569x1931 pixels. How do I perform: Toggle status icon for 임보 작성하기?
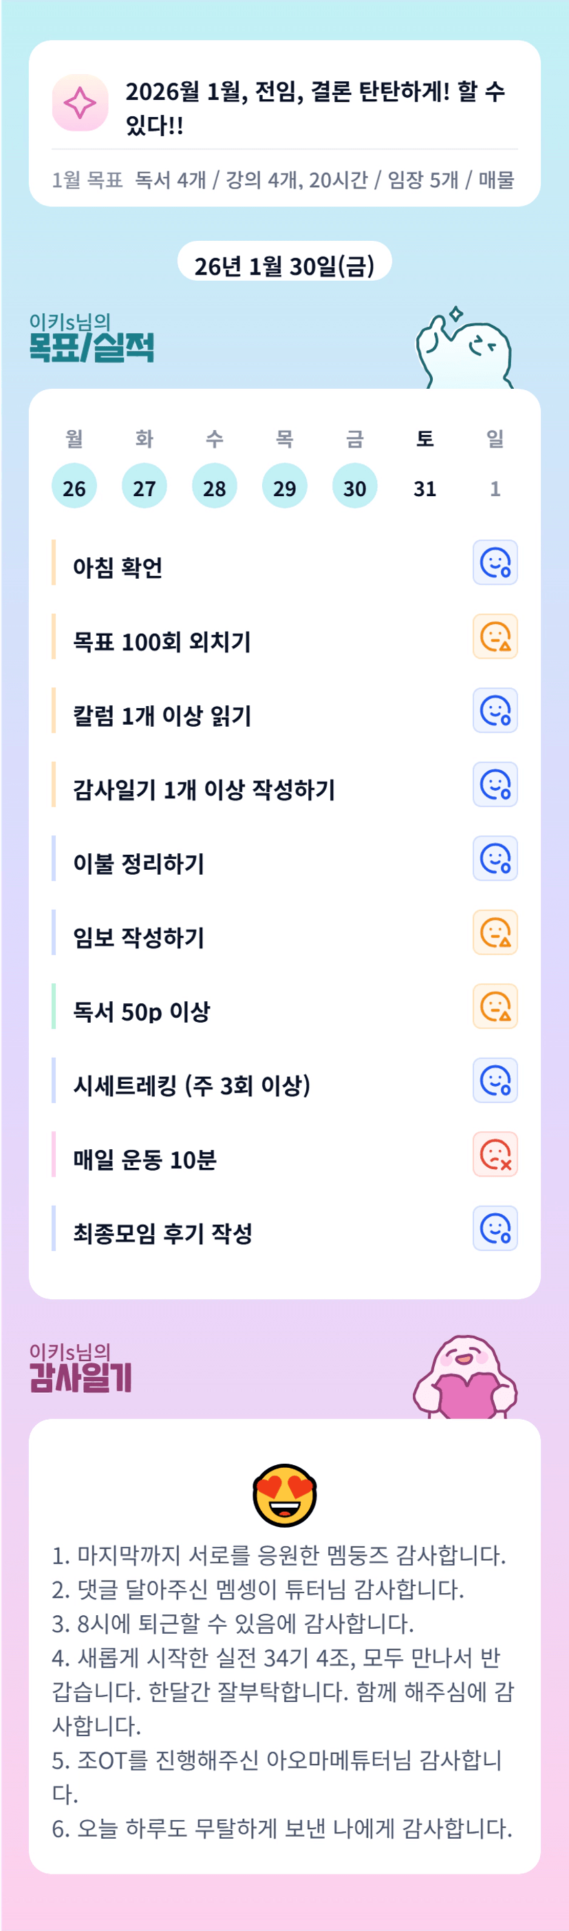495,932
